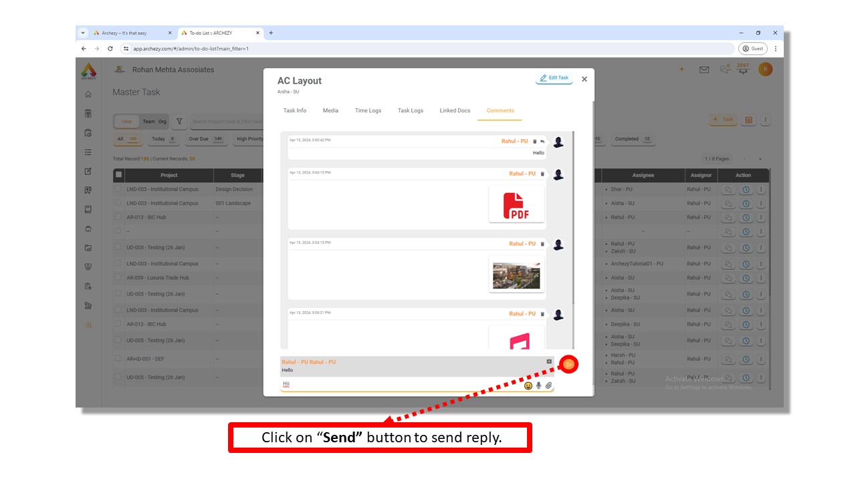Image resolution: width=856 pixels, height=481 pixels.
Task: Check the row with 001 Landscape stage
Action: coord(119,203)
